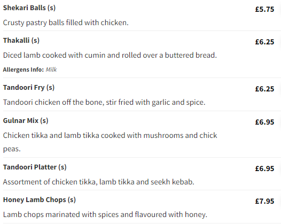Click the Milk allergen text
The height and width of the screenshot is (224, 281).
tap(51, 69)
